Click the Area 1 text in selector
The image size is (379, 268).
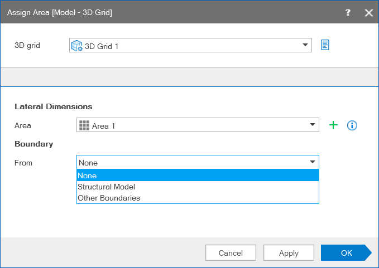103,126
